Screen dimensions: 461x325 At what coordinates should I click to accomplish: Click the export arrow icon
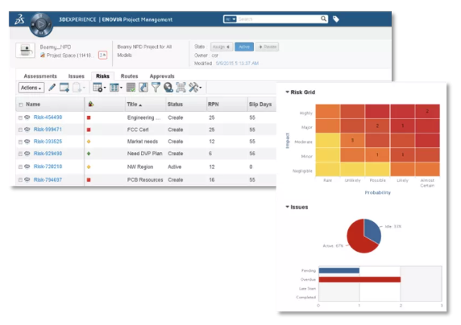[x=143, y=87]
